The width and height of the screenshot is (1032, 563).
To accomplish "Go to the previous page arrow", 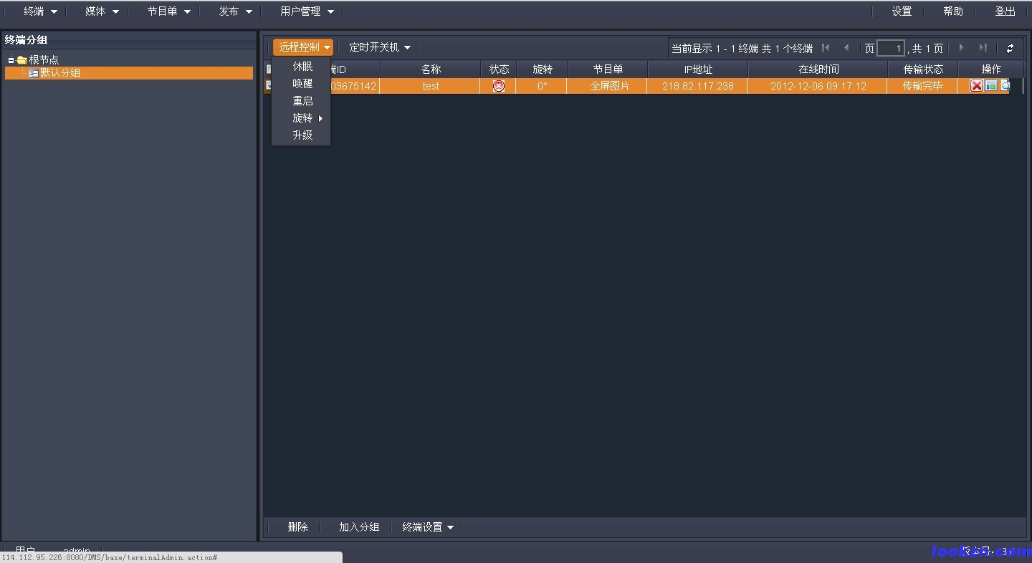I will coord(846,48).
